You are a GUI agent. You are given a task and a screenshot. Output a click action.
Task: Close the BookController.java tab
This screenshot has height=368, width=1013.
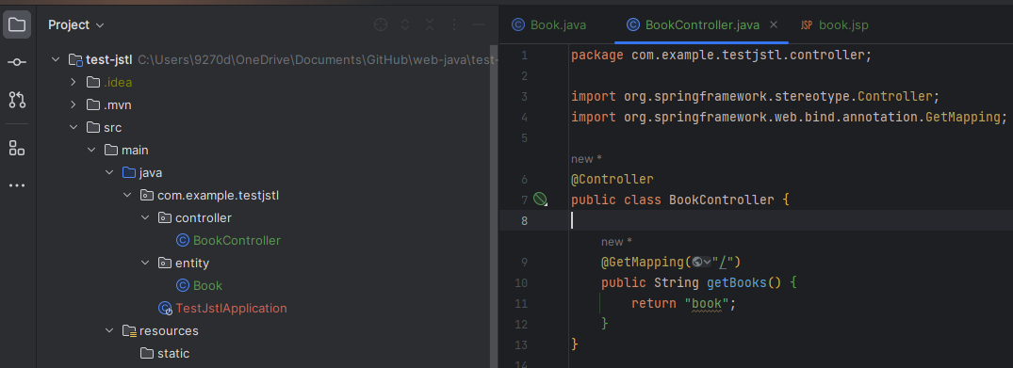(x=774, y=25)
